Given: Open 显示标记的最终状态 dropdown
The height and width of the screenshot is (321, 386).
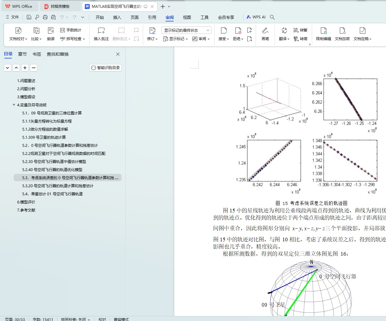Looking at the screenshot, I should 186,30.
